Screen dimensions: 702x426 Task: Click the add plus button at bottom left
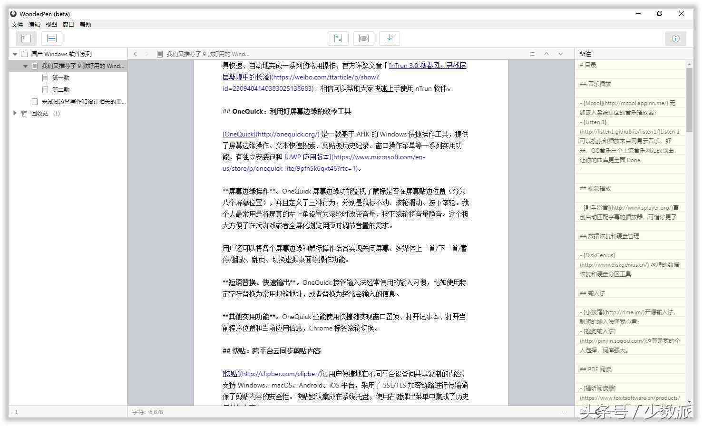point(16,412)
